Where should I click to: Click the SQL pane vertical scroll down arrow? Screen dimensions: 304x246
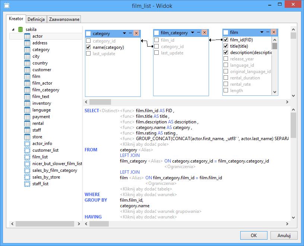pos(293,217)
